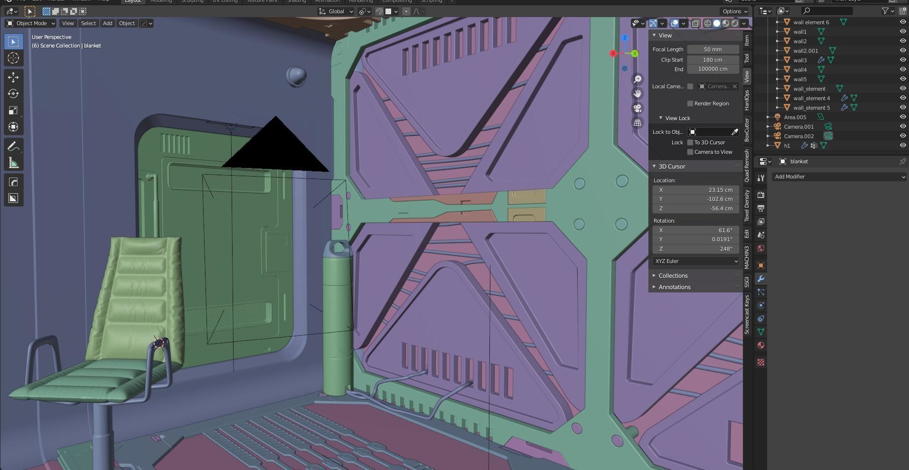Toggle the X-Ray display button

pyautogui.click(x=695, y=23)
